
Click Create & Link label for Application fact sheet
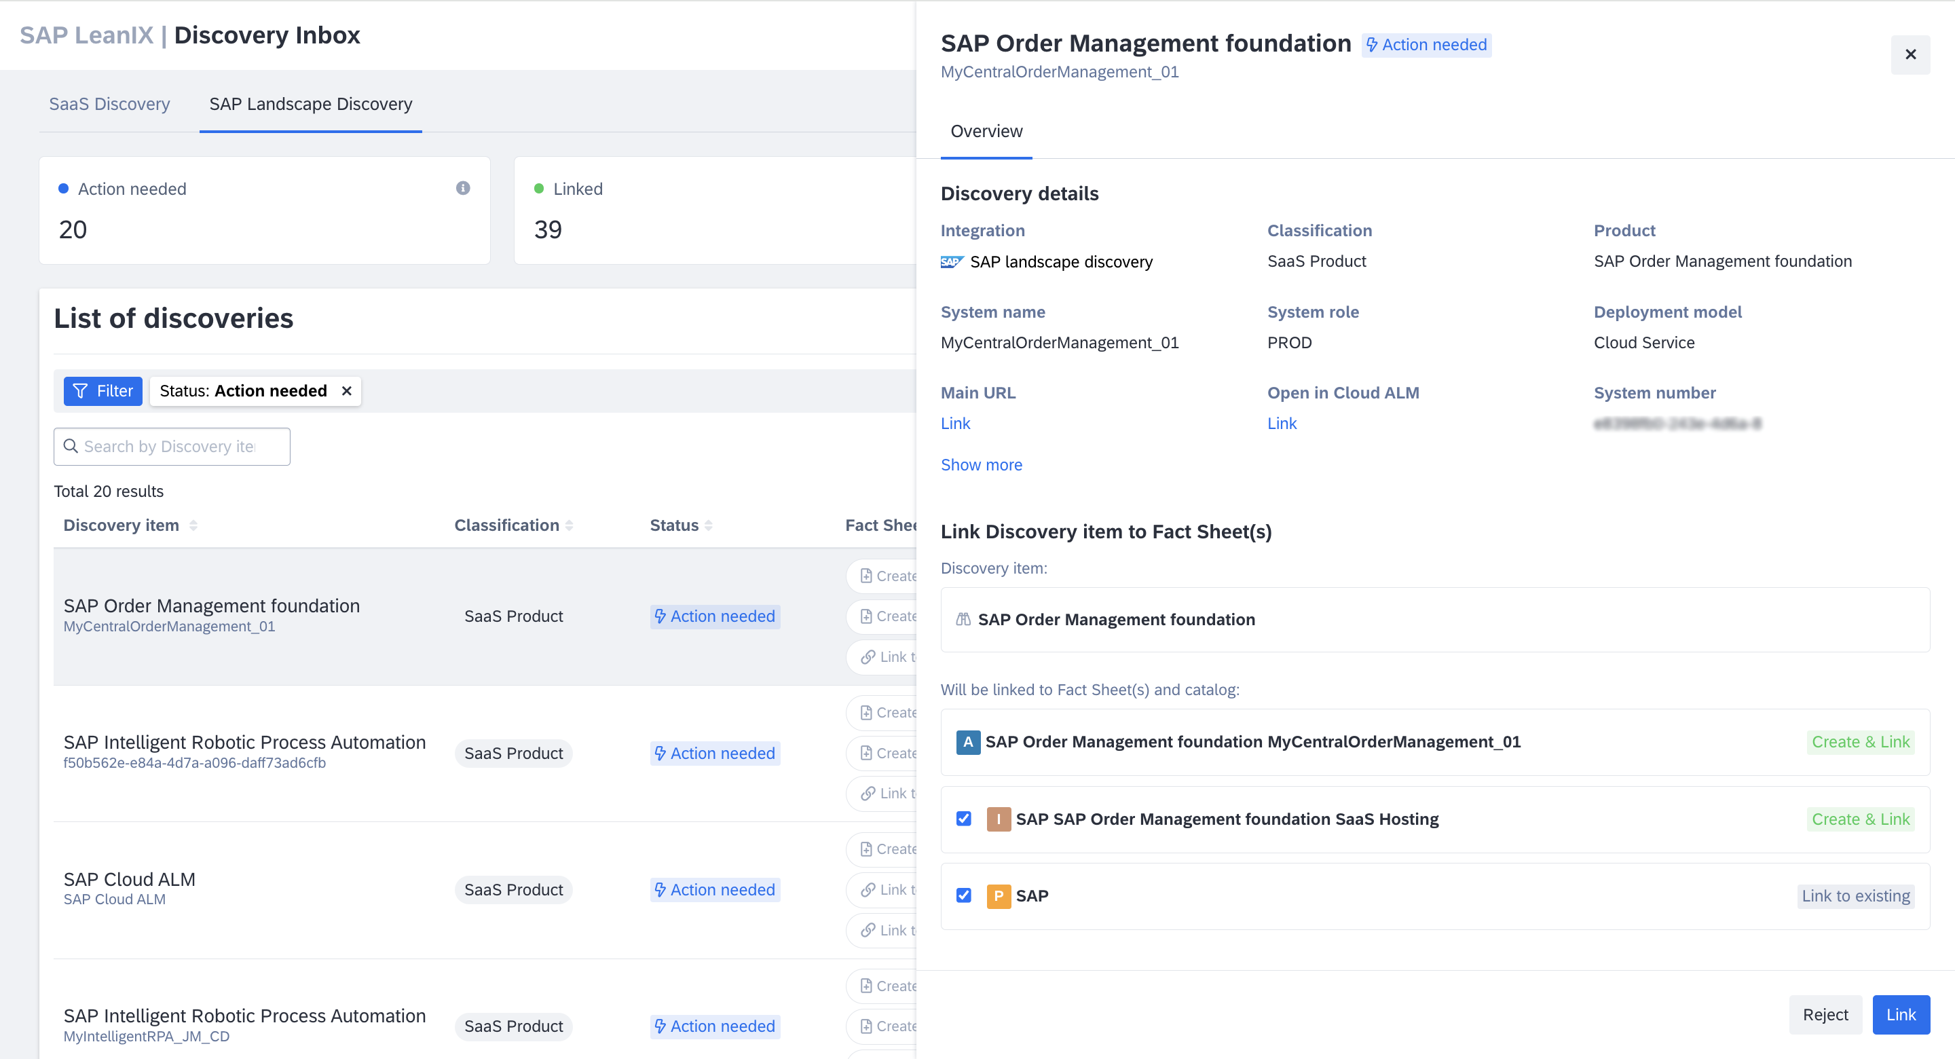click(x=1860, y=742)
